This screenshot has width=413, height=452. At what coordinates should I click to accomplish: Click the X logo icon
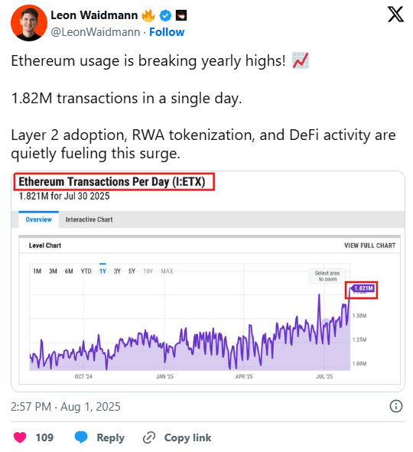point(395,15)
